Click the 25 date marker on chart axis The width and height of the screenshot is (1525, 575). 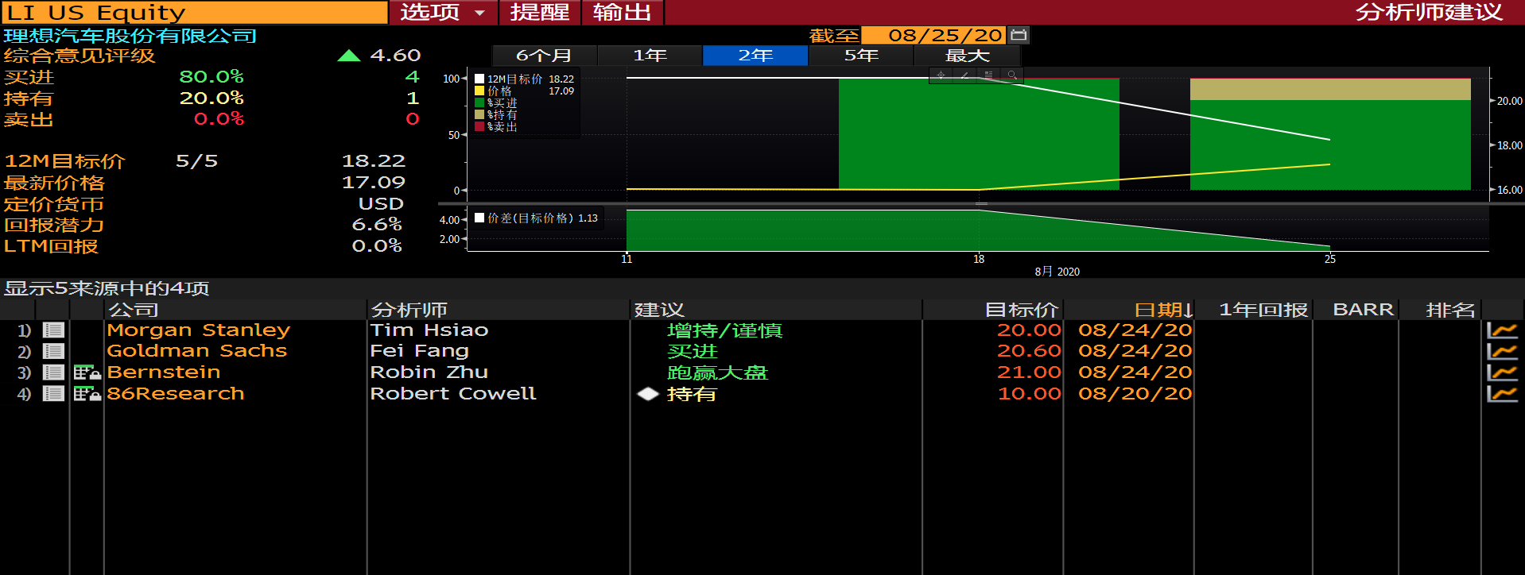tap(1330, 259)
